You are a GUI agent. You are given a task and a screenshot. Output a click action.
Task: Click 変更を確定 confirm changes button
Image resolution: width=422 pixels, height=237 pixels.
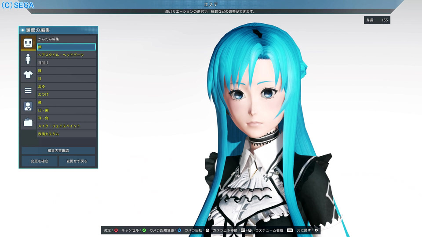click(x=40, y=161)
